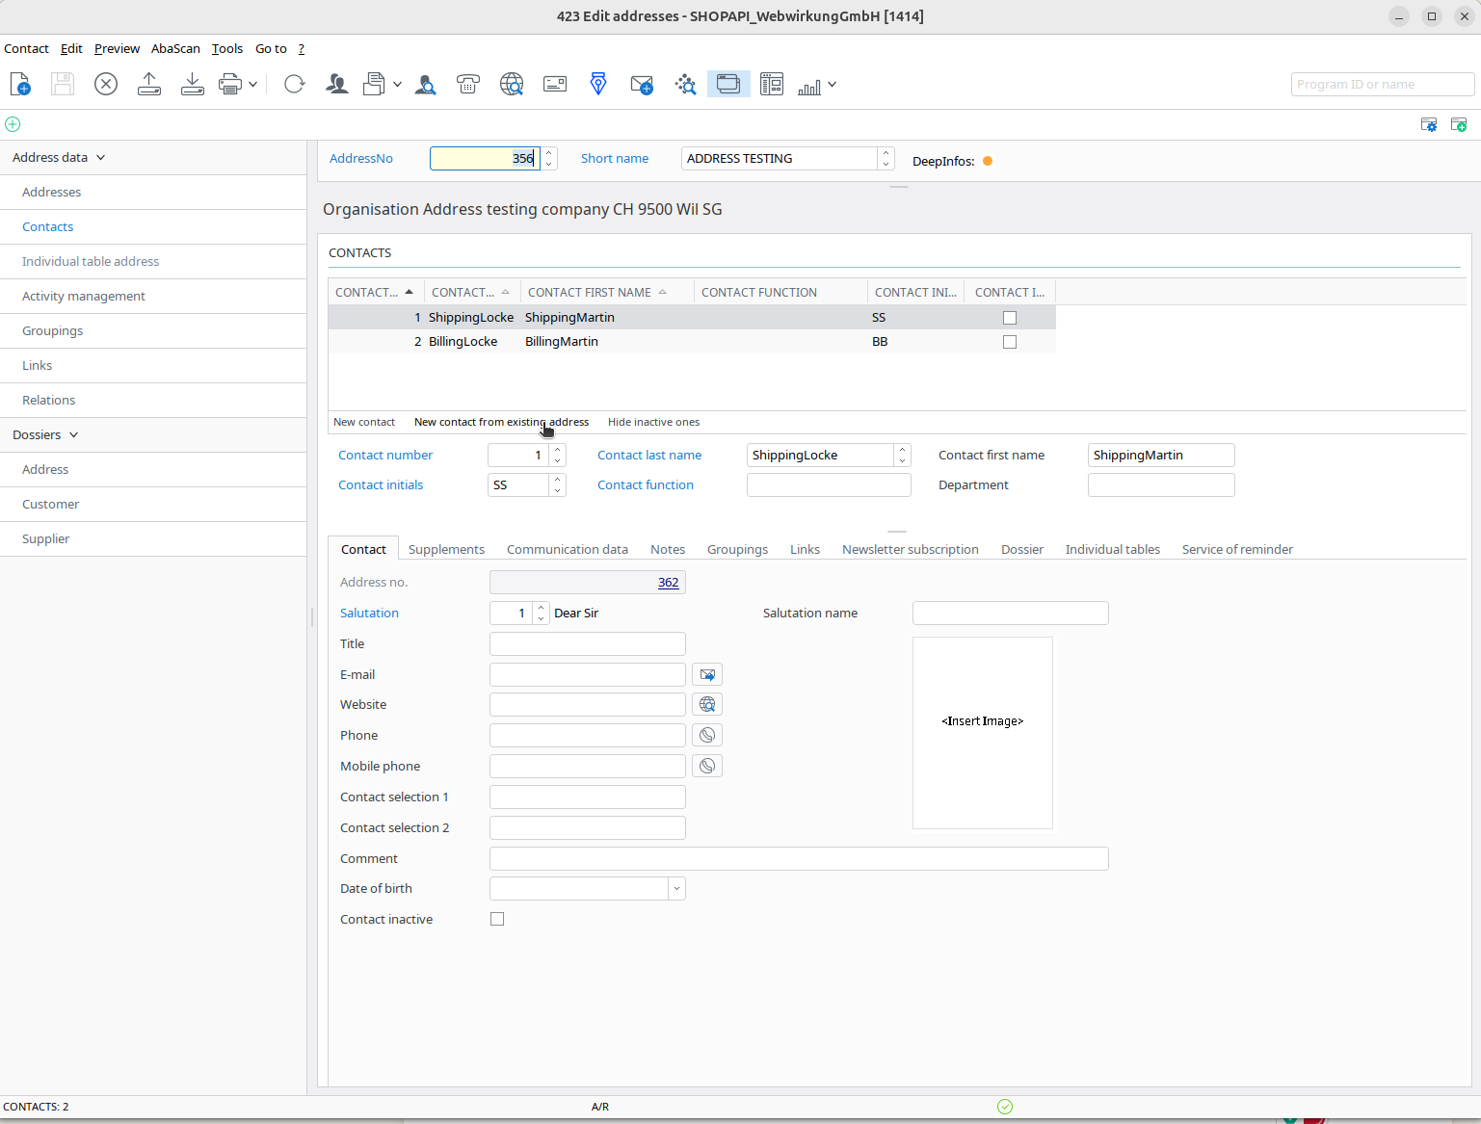1481x1124 pixels.
Task: Click the printer icon in the toolbar
Action: coord(230,85)
